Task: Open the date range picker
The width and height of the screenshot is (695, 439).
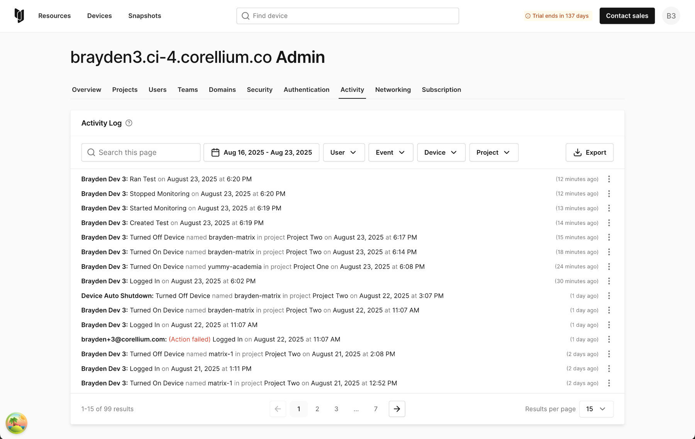Action: (x=261, y=152)
